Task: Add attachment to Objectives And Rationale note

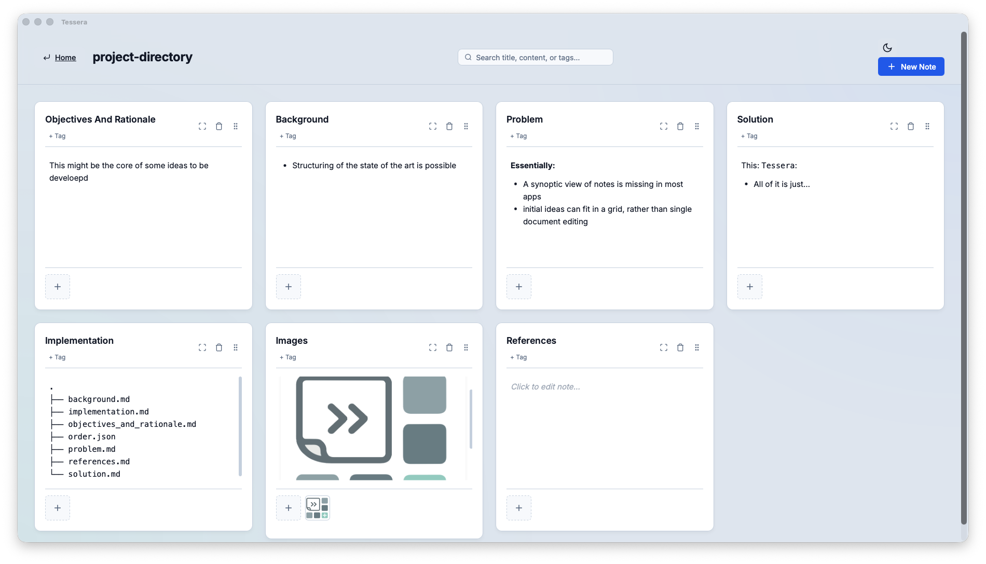Action: point(58,287)
